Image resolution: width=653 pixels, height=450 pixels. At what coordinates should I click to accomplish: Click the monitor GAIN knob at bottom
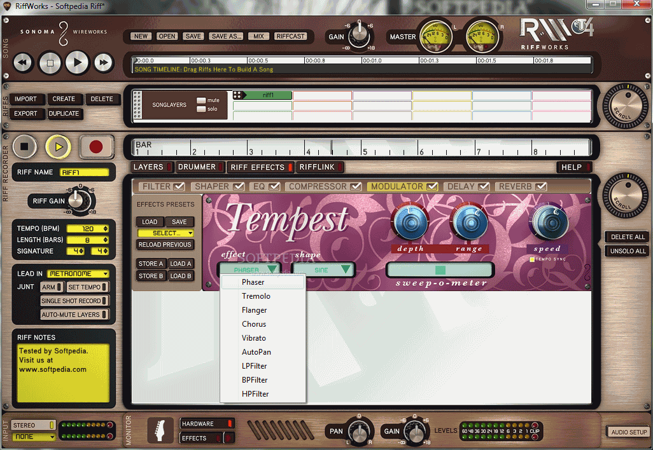pyautogui.click(x=415, y=432)
